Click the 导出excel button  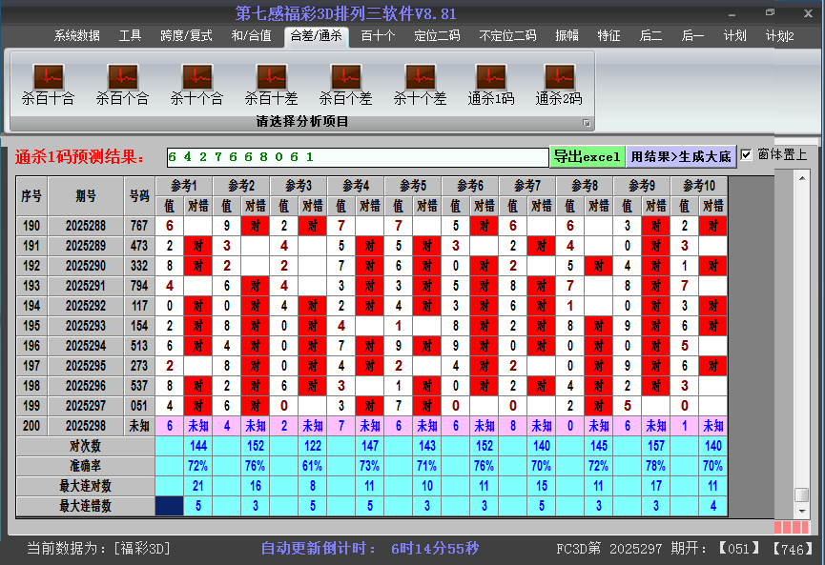pos(587,156)
